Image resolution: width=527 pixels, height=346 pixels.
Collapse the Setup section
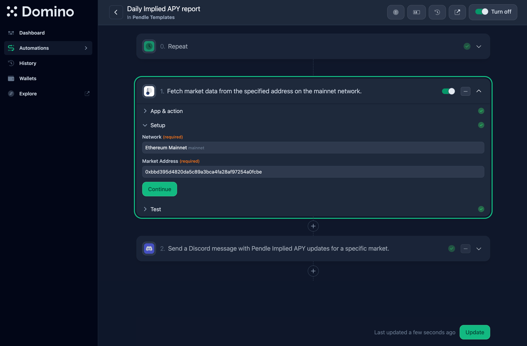tap(157, 125)
